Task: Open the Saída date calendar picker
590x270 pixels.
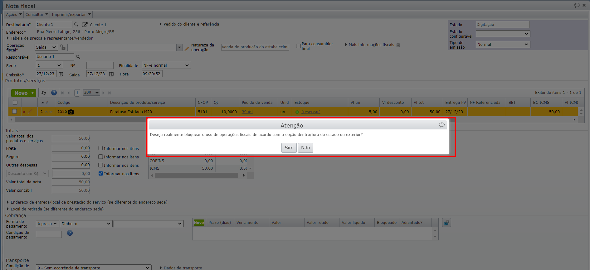Action: (111, 74)
